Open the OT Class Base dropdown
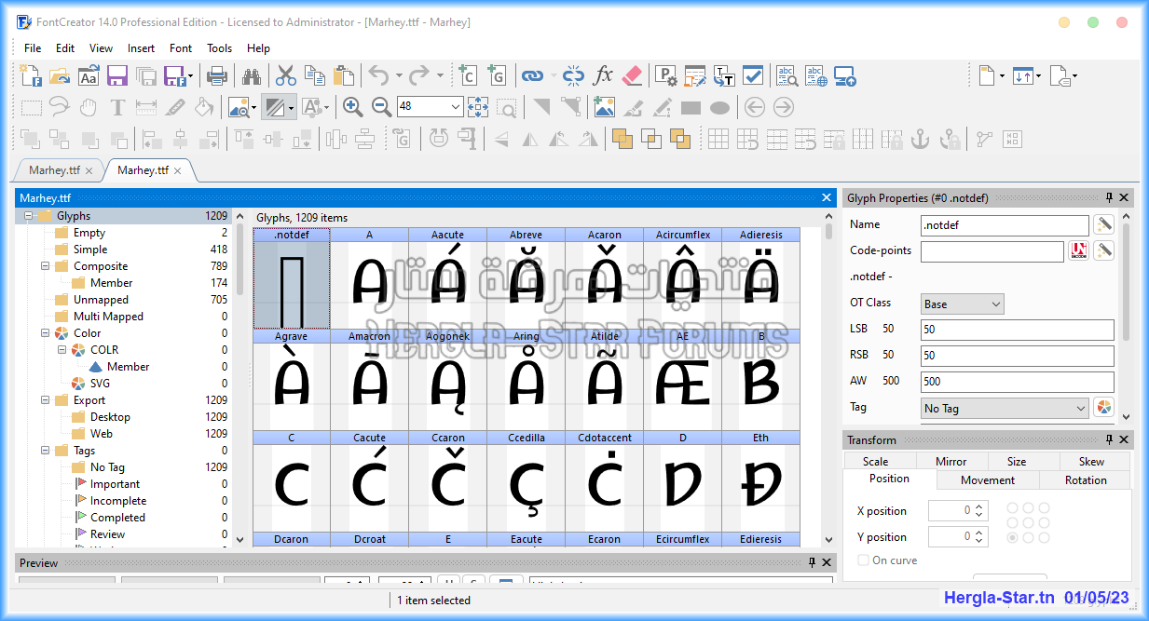 (x=963, y=304)
